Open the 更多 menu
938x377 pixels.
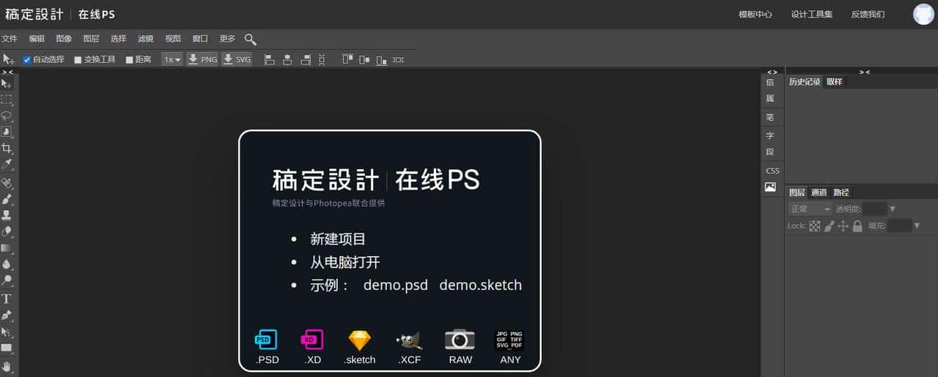point(227,39)
